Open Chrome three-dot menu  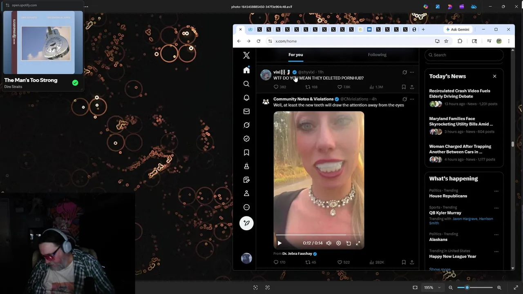pos(509,41)
